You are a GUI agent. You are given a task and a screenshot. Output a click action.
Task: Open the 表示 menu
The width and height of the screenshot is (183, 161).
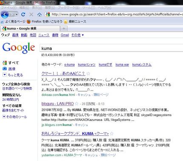37,8
